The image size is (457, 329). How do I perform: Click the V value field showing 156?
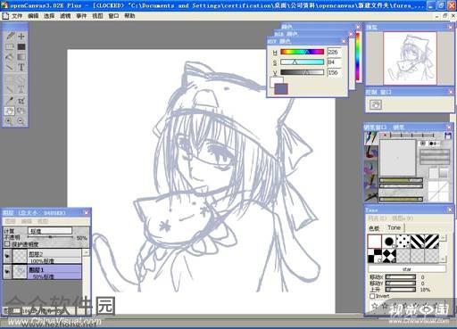click(x=334, y=72)
